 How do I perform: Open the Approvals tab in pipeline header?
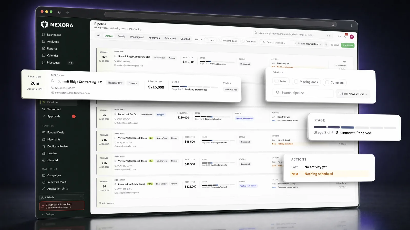154,38
